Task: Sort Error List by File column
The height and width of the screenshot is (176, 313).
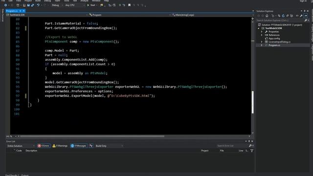Action: 222,151
